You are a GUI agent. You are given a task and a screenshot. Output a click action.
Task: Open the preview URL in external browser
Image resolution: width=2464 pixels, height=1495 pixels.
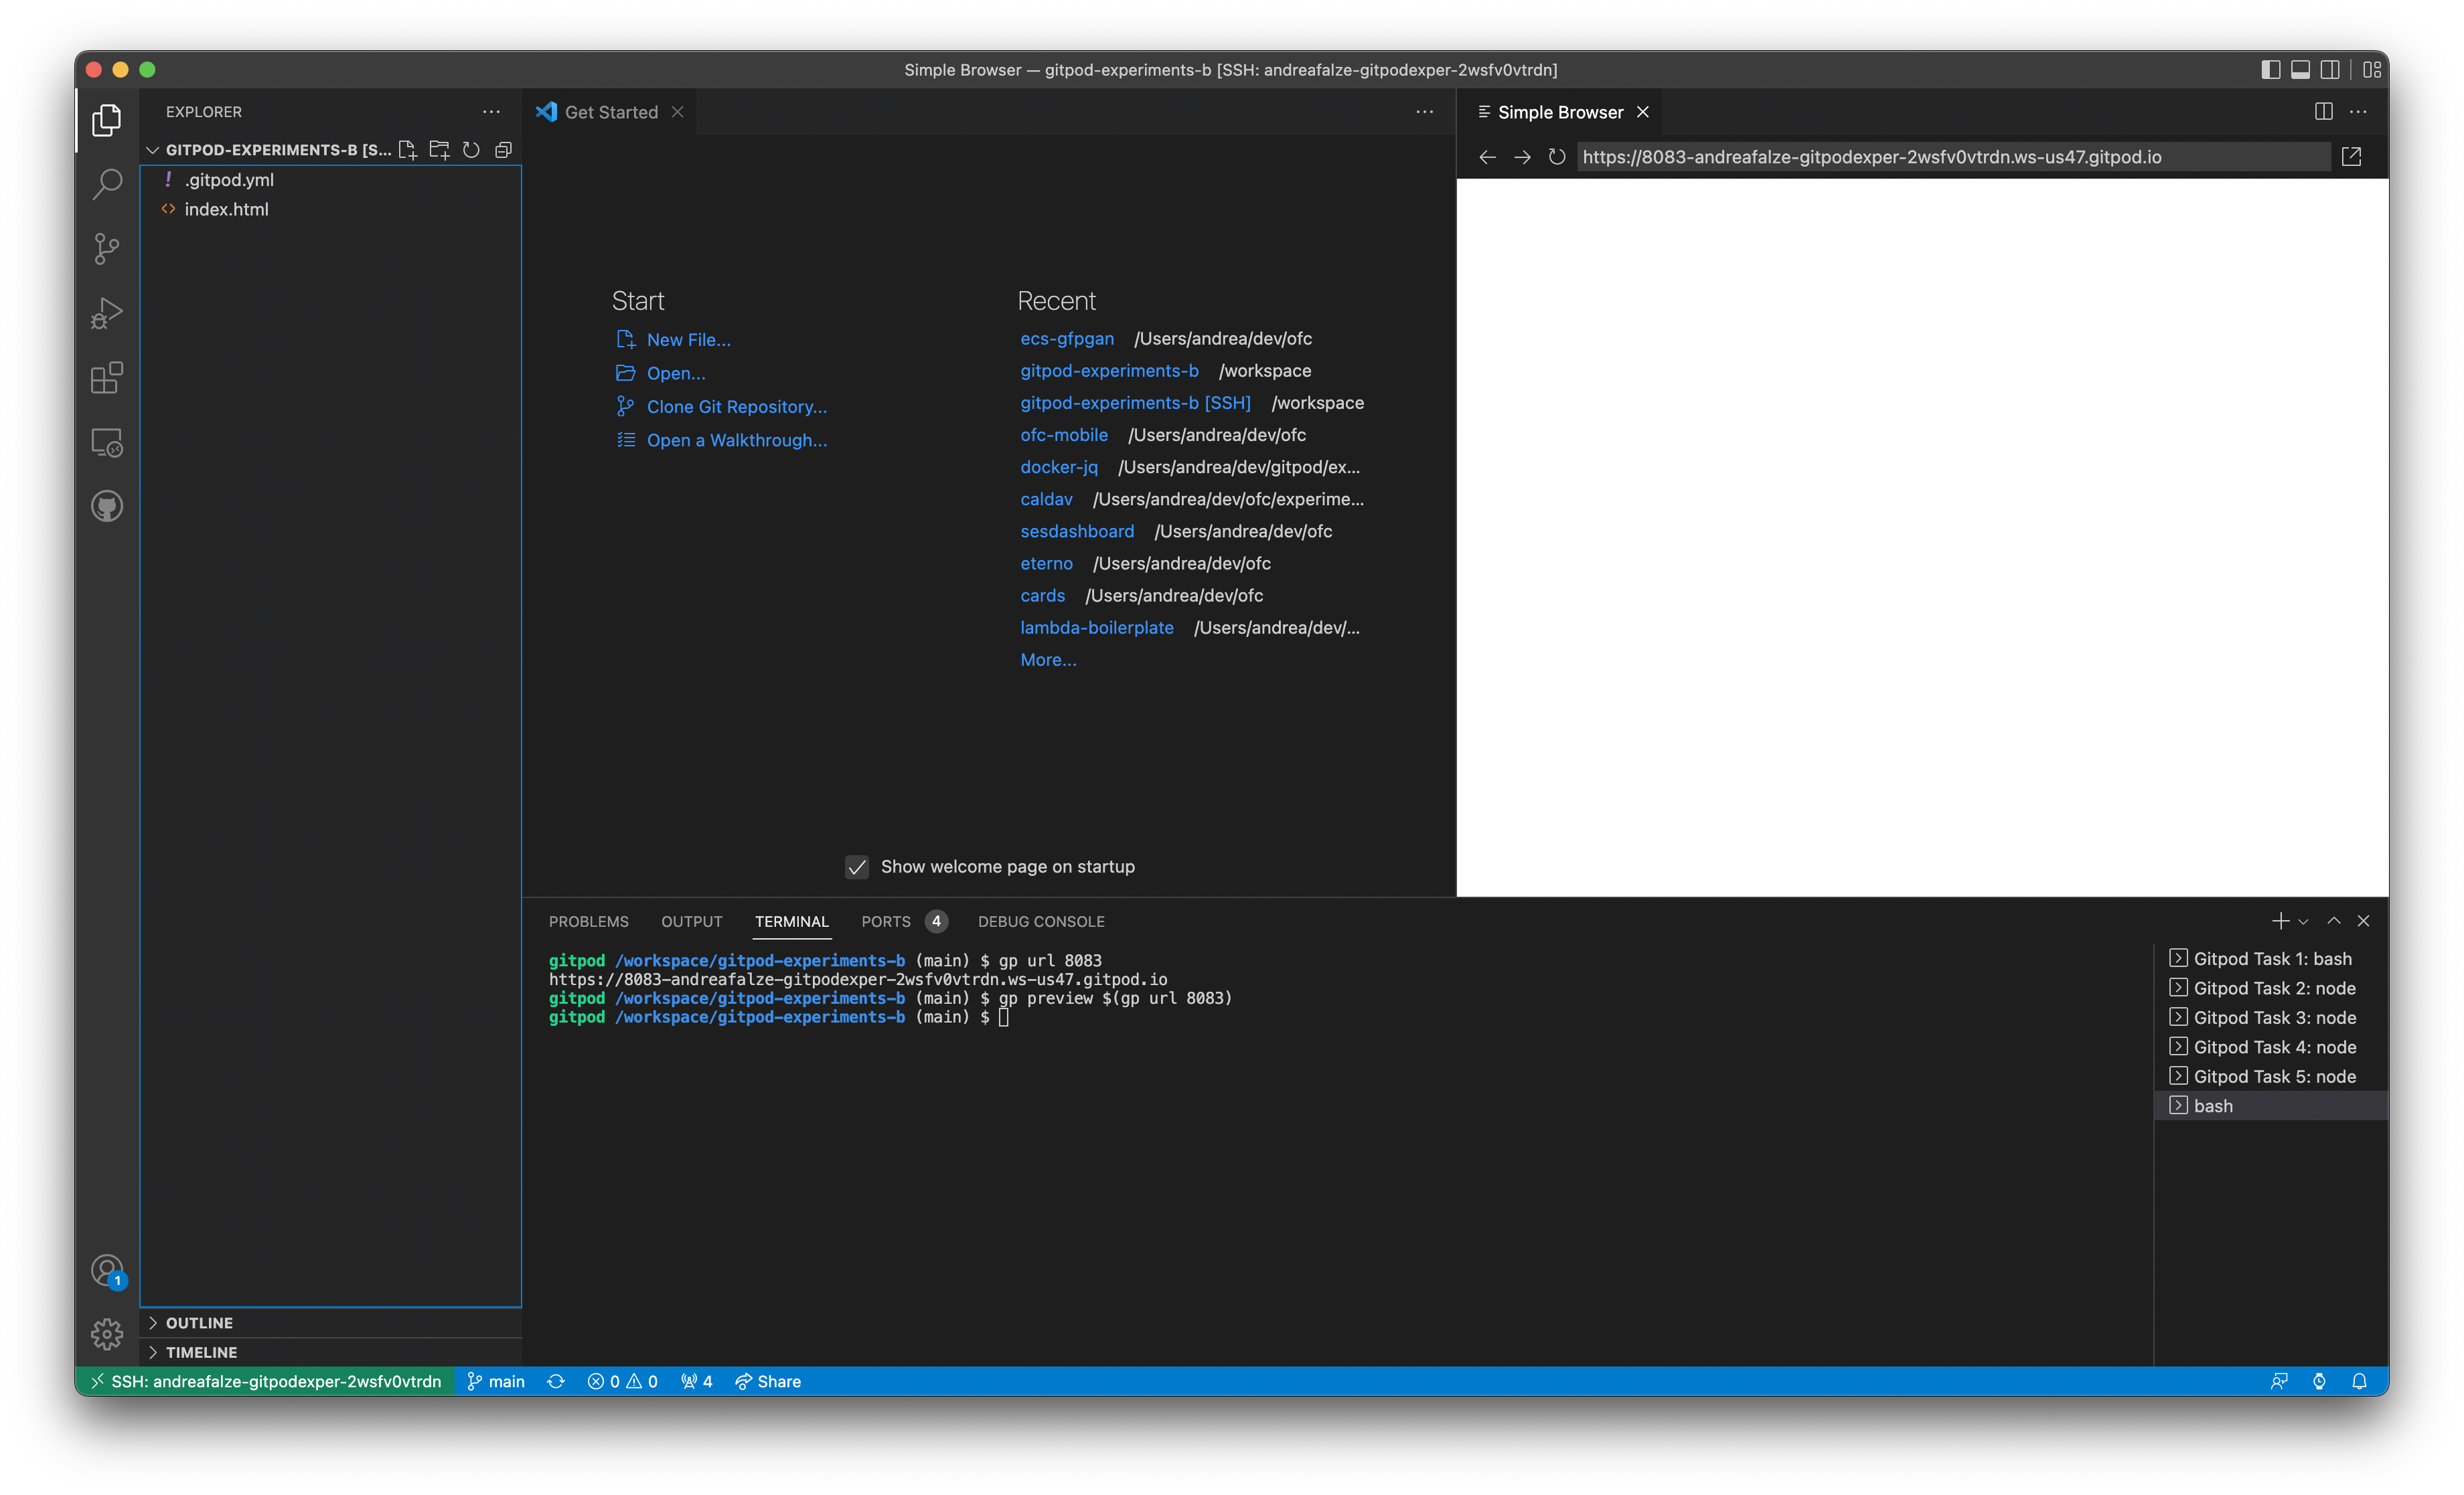(x=2353, y=156)
